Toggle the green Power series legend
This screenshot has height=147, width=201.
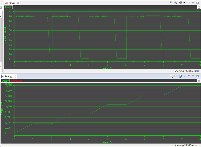pyautogui.click(x=8, y=7)
